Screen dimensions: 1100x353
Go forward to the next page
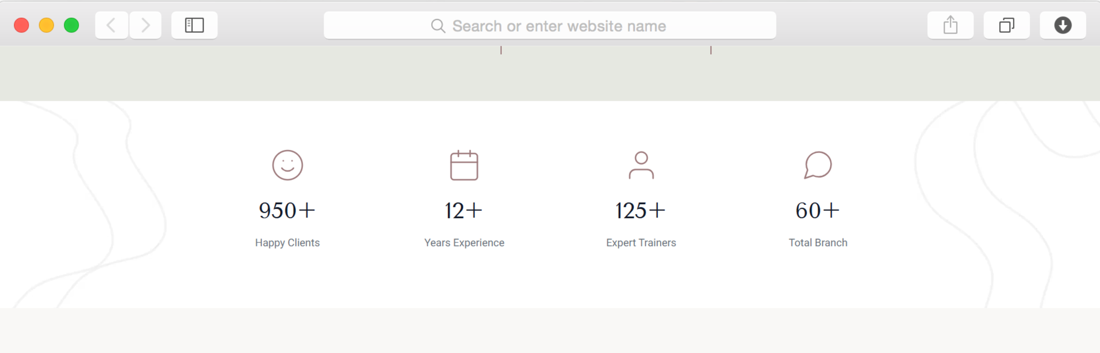145,25
